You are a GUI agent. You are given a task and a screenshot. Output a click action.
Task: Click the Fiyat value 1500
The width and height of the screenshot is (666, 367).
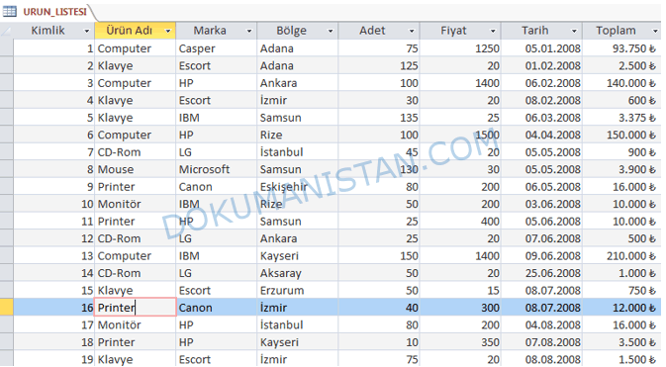tap(460, 135)
